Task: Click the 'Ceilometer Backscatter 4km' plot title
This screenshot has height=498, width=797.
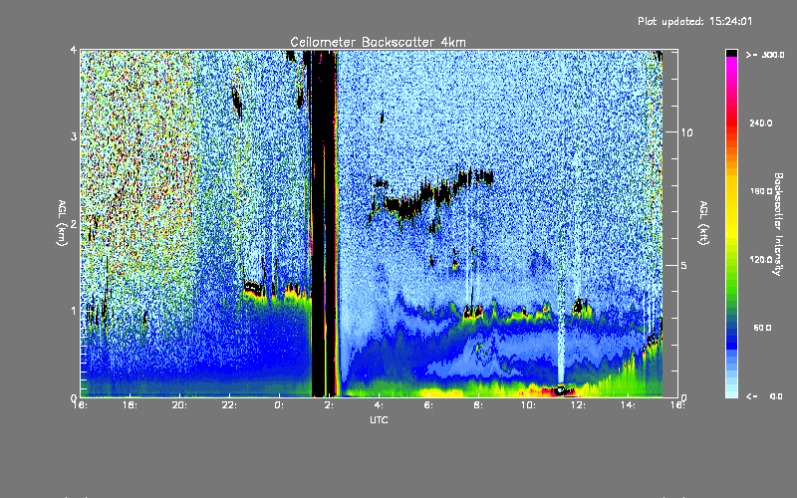Action: pos(378,42)
